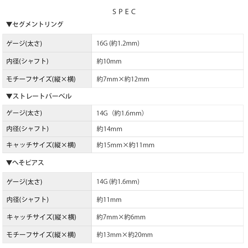Viewport: 248px width, 248px height.
Task: Expand the セグメントリング section triangle
Action: pyautogui.click(x=9, y=24)
